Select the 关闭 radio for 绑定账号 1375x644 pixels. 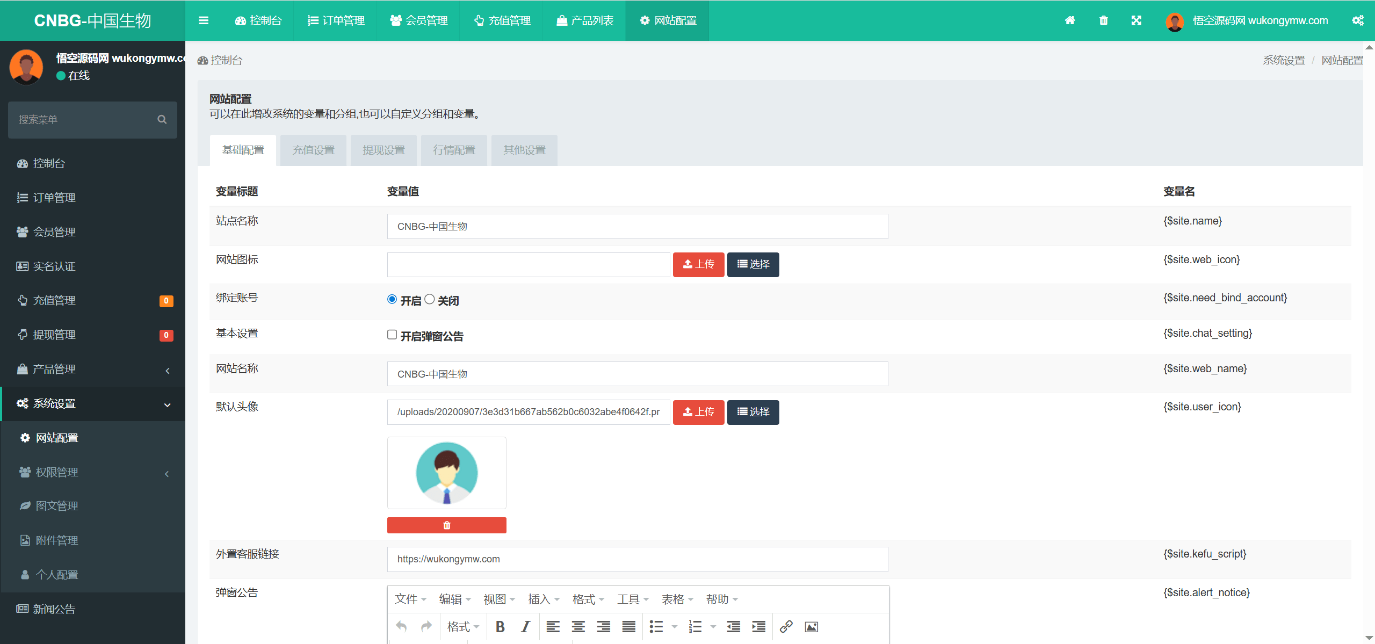point(430,299)
